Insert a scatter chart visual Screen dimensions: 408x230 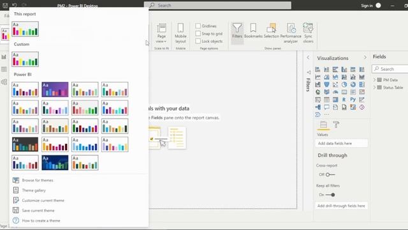point(335,84)
